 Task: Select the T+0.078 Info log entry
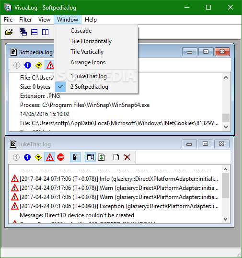pyautogui.click(x=119, y=179)
